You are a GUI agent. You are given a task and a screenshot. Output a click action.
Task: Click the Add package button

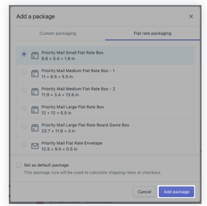[177, 192]
